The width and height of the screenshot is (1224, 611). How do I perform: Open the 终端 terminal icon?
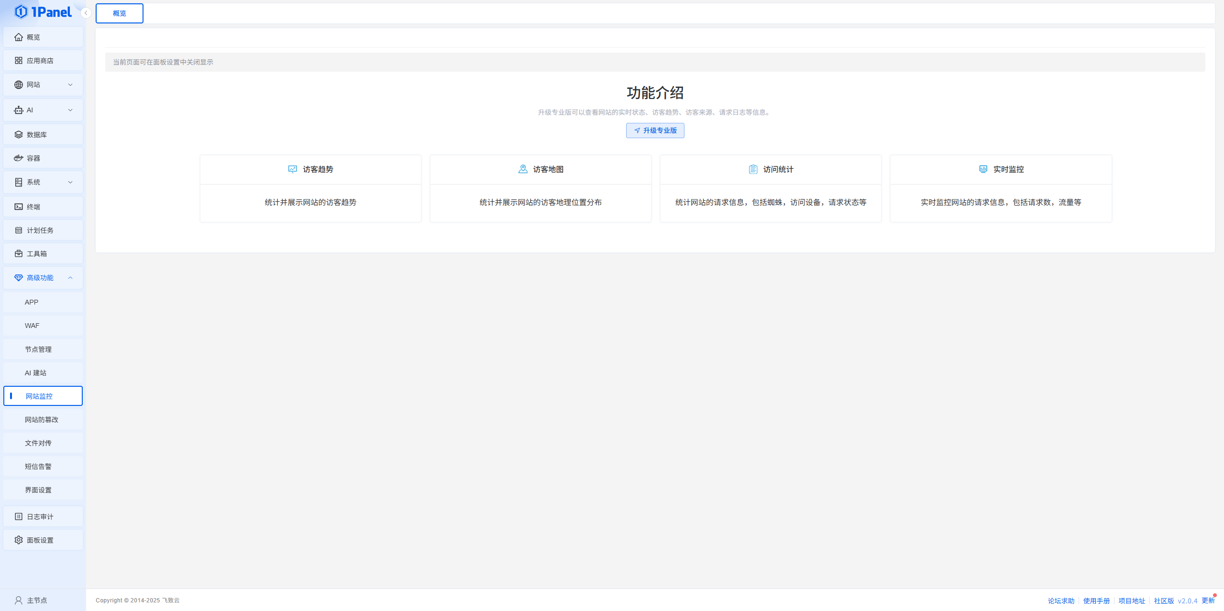[19, 207]
